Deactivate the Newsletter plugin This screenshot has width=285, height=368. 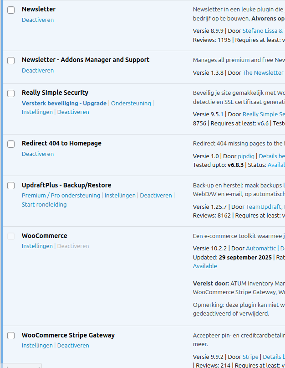click(37, 20)
